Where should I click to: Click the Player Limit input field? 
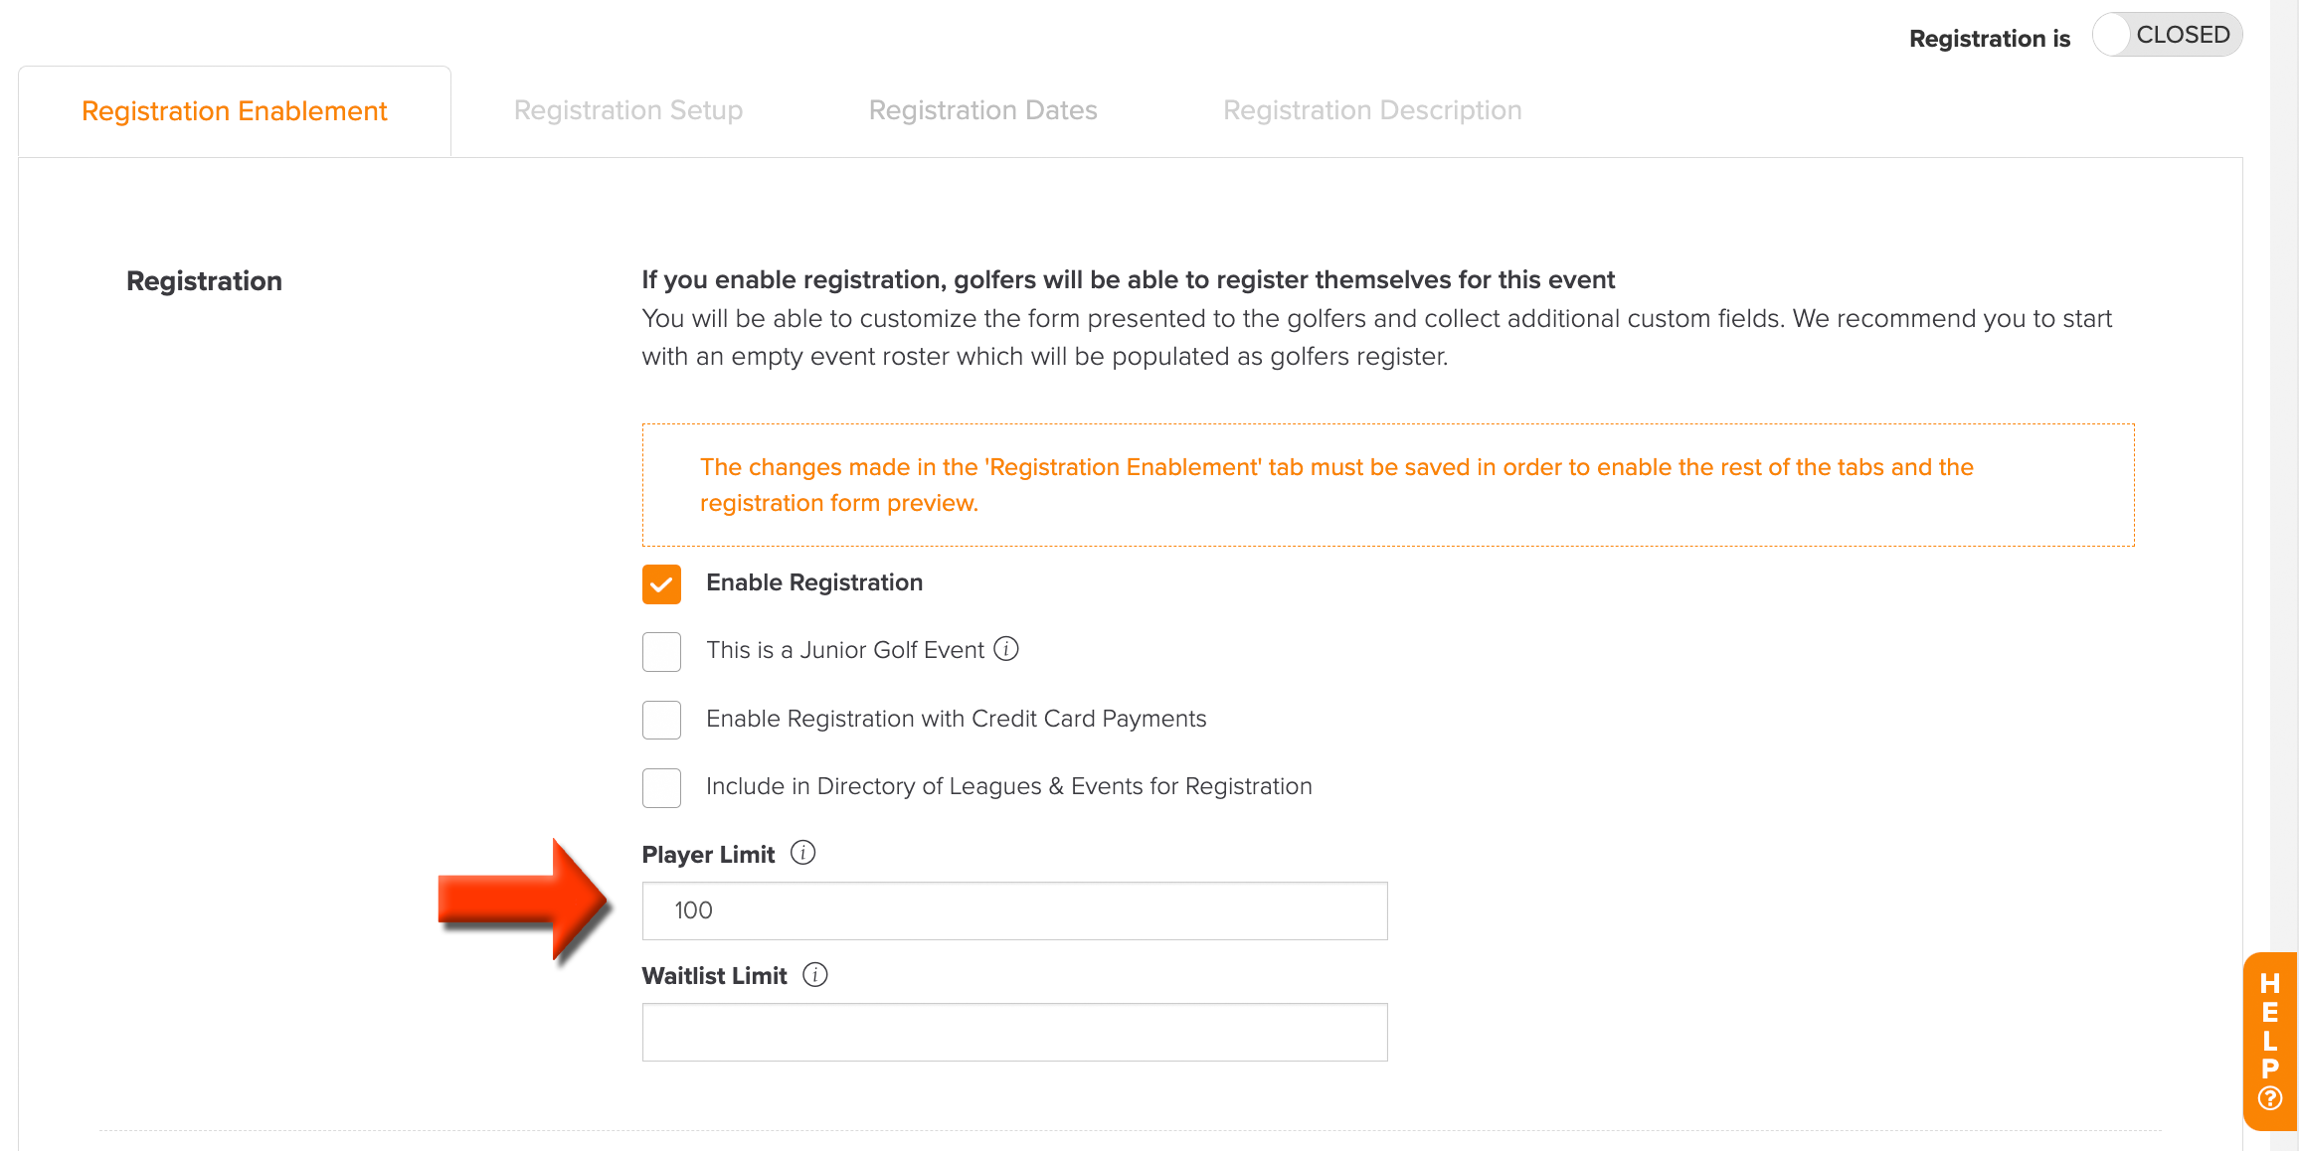(1014, 910)
